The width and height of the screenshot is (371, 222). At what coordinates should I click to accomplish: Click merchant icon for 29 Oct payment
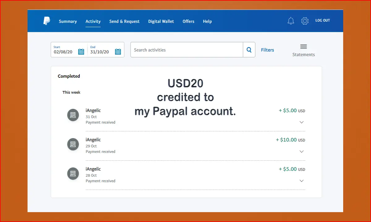pyautogui.click(x=73, y=144)
